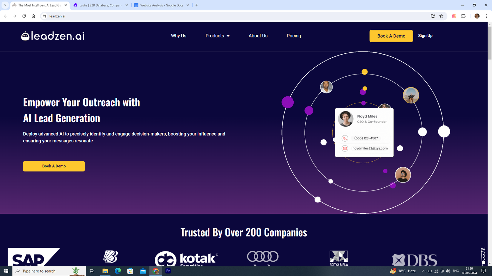This screenshot has height=276, width=492.
Task: Switch to the Lusha B2B Database tab
Action: point(100,5)
